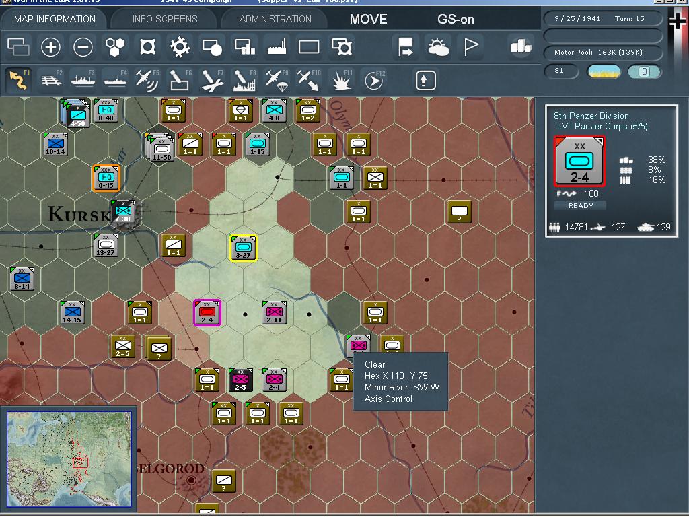Toggle fortification levels gear icon
689x517 pixels.
(x=180, y=47)
